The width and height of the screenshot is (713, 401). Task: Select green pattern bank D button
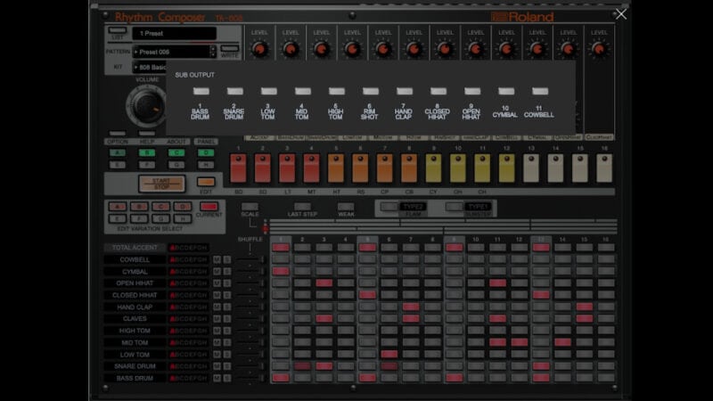[x=206, y=152]
